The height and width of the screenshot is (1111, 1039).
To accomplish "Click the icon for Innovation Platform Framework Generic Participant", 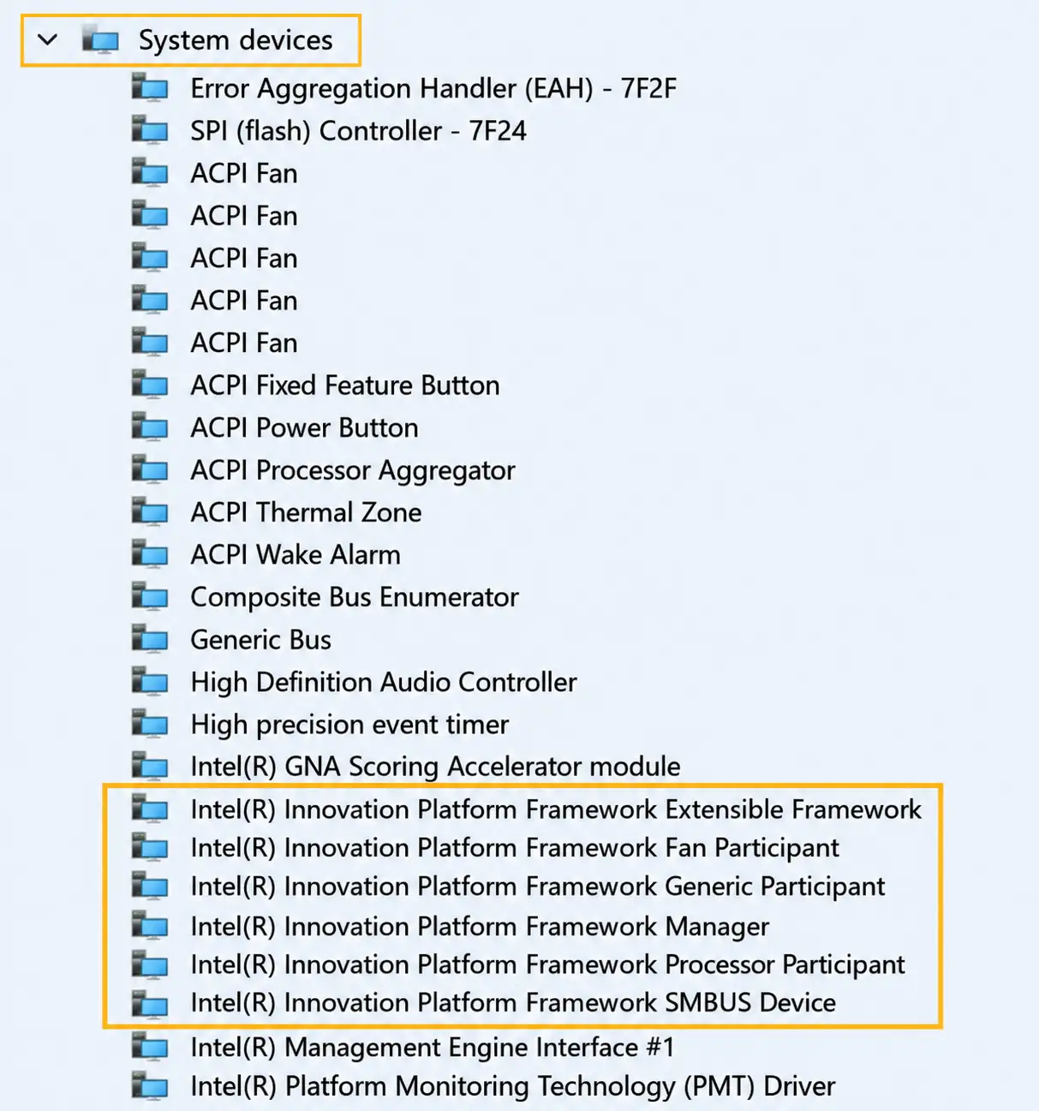I will coord(150,886).
